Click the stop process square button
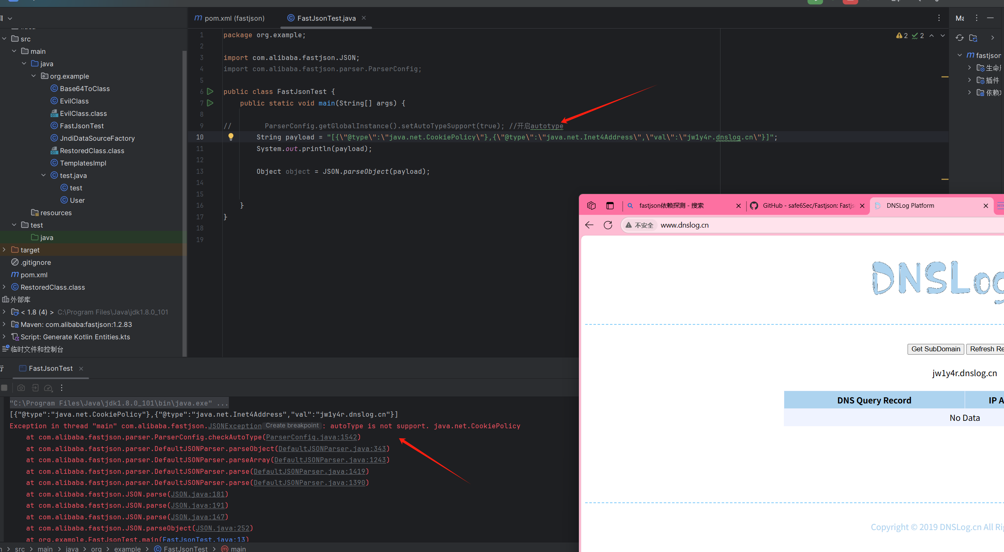 pos(5,388)
